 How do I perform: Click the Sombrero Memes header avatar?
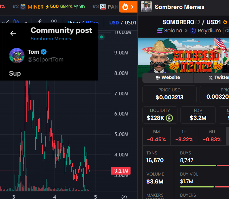[x=146, y=7]
